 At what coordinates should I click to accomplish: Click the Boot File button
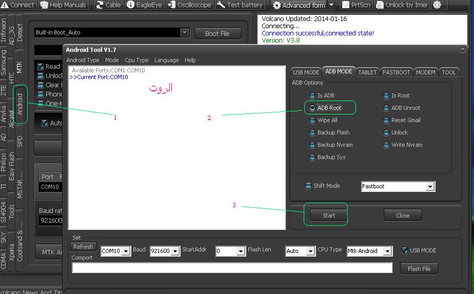[218, 33]
